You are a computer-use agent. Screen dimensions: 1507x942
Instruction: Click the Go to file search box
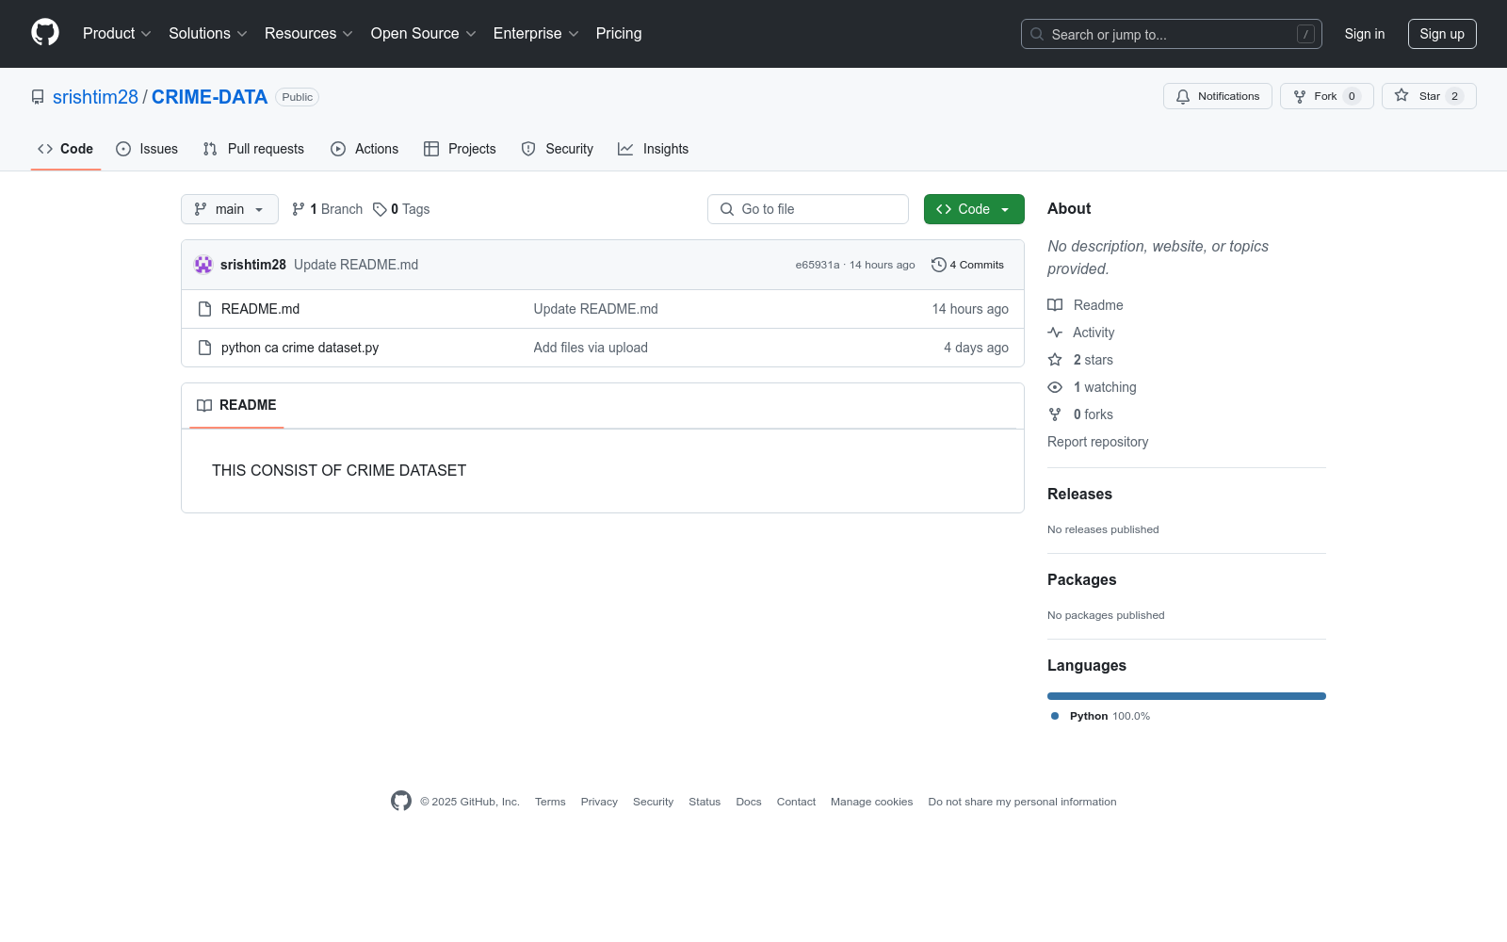pyautogui.click(x=808, y=209)
